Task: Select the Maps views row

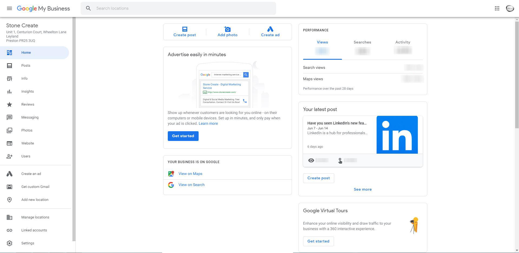Action: tap(363, 79)
